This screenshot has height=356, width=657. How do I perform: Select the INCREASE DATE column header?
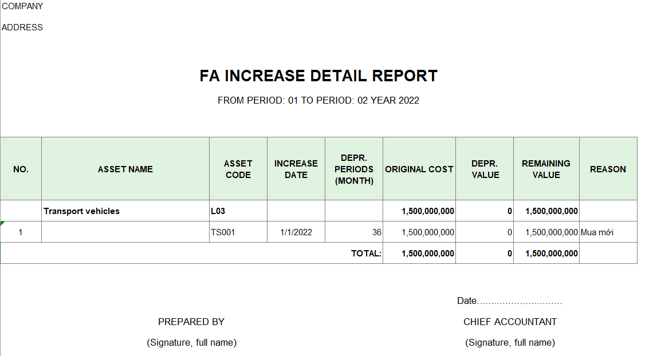coord(296,169)
